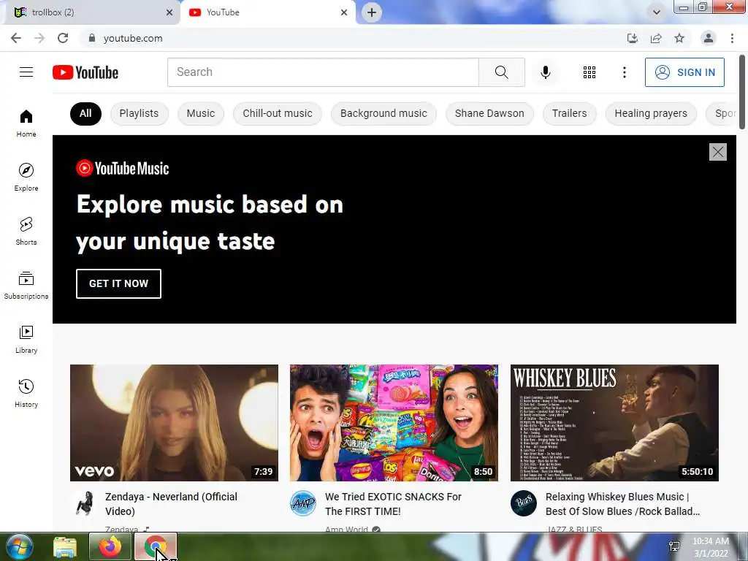Click Zendaya - Neverland video title
The image size is (748, 561).
coord(171,504)
